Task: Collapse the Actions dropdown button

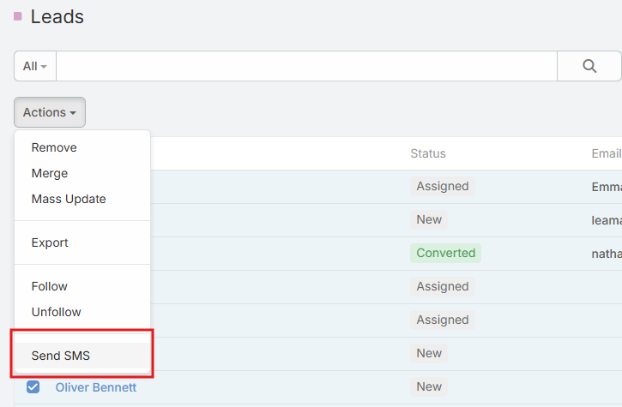Action: 50,112
